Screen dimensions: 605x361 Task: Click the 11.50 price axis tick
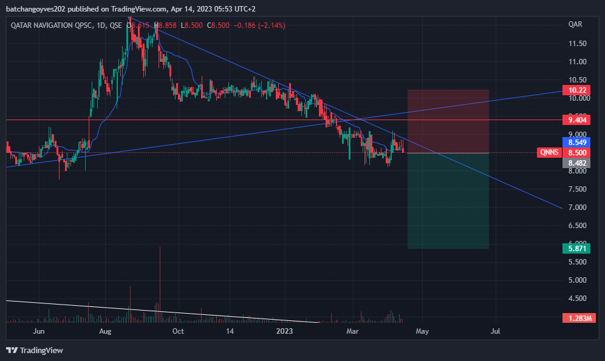point(577,44)
